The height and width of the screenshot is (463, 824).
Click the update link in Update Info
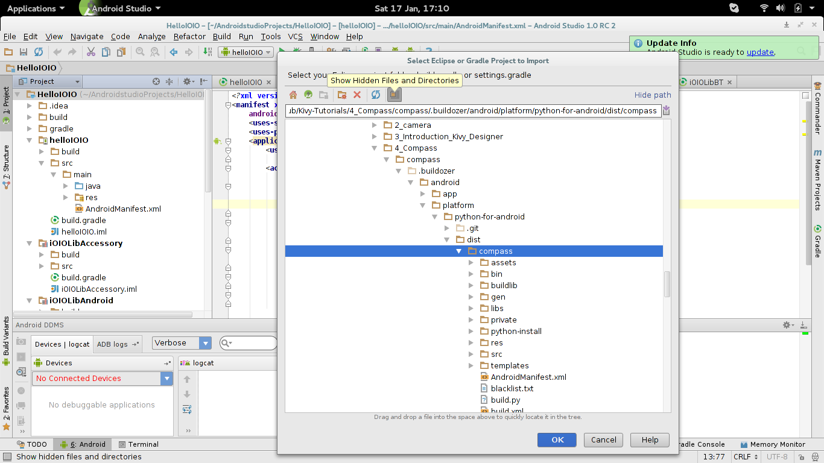click(x=760, y=52)
